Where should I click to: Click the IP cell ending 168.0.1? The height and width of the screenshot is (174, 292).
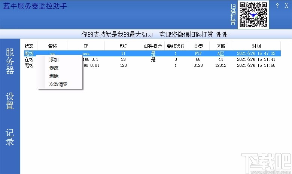tap(90, 59)
